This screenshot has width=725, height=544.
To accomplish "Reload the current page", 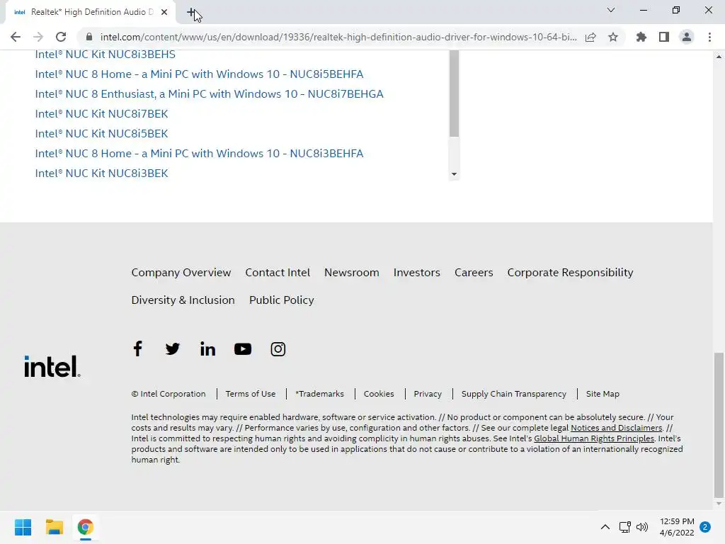I will (61, 37).
